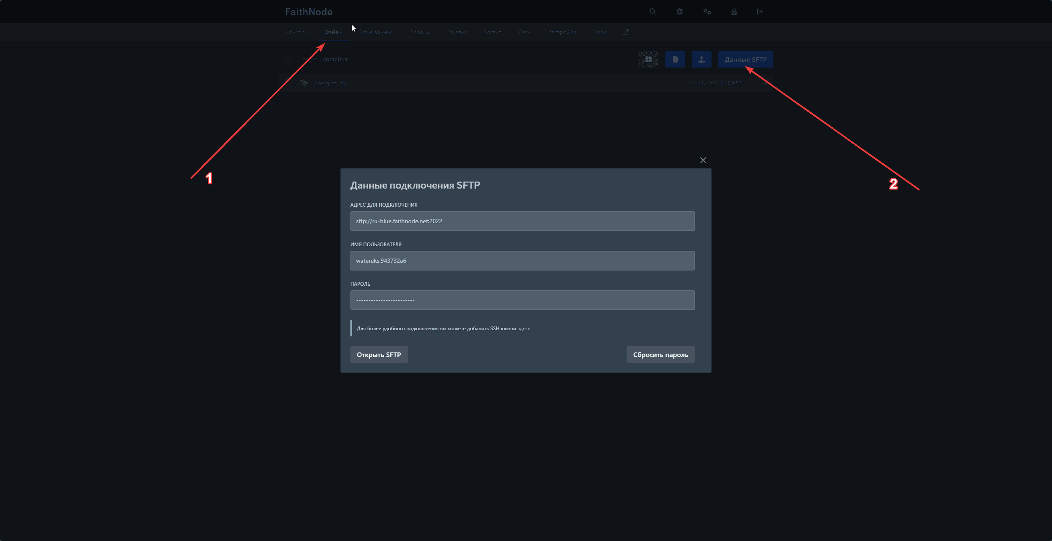Open the Базы данных tab

point(376,32)
